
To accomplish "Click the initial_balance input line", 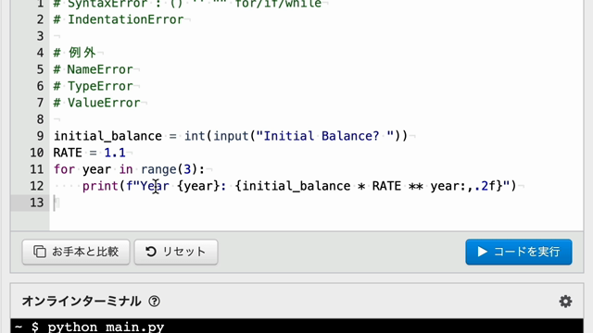I will [x=231, y=136].
